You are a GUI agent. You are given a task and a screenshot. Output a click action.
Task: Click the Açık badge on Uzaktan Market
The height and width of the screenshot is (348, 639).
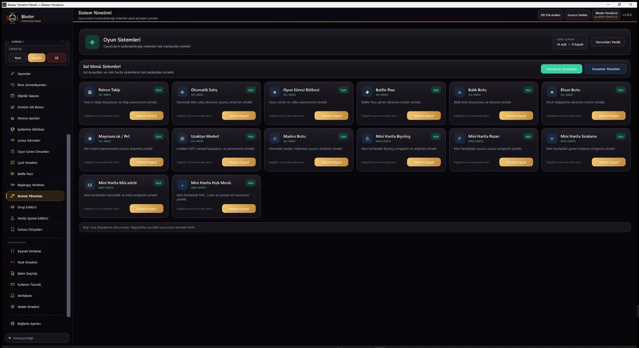(251, 136)
